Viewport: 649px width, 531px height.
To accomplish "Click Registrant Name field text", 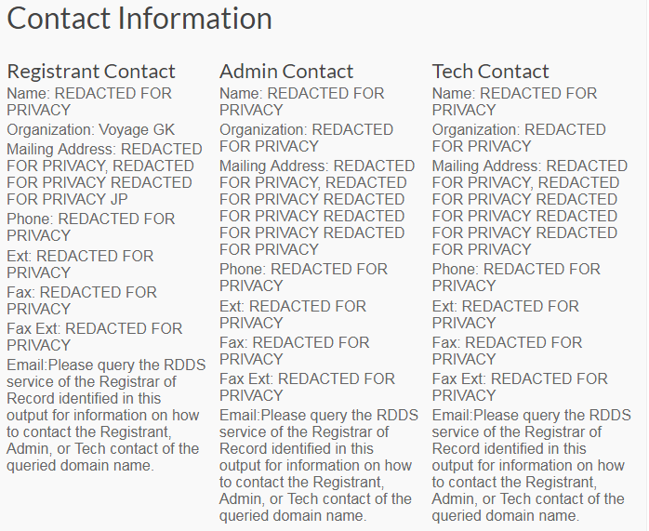I will (x=89, y=101).
